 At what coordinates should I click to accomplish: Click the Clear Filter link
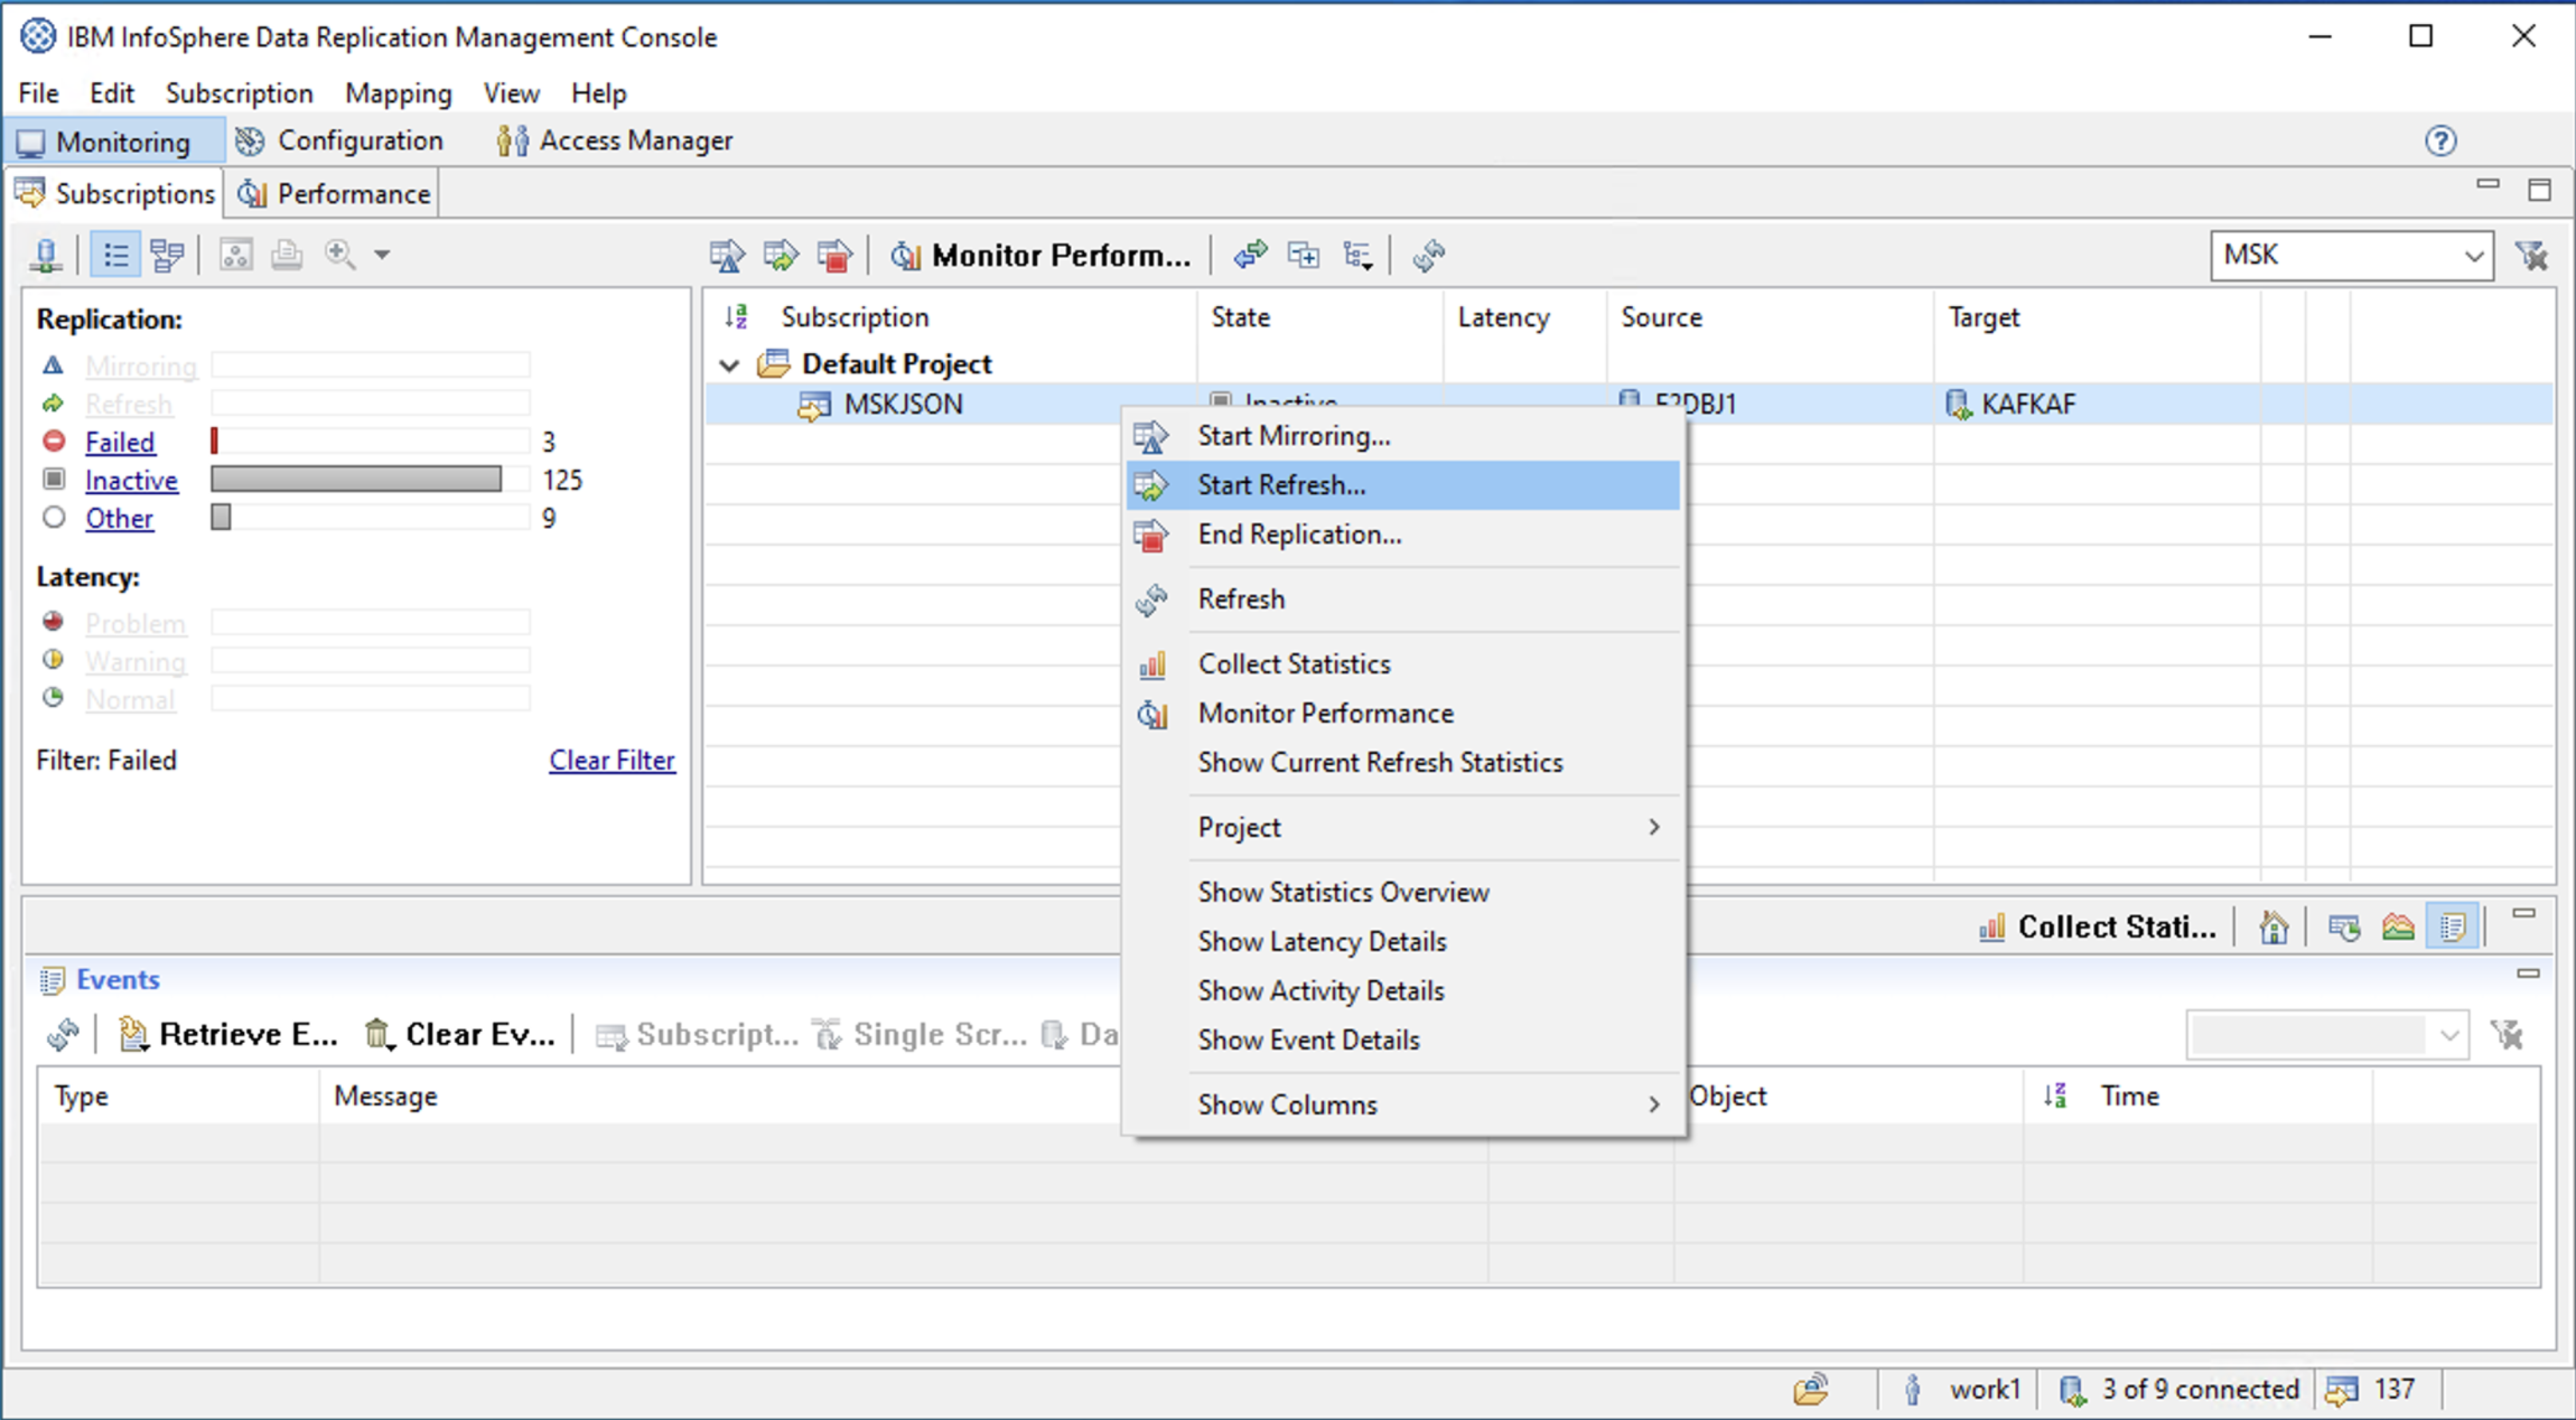pyautogui.click(x=611, y=760)
